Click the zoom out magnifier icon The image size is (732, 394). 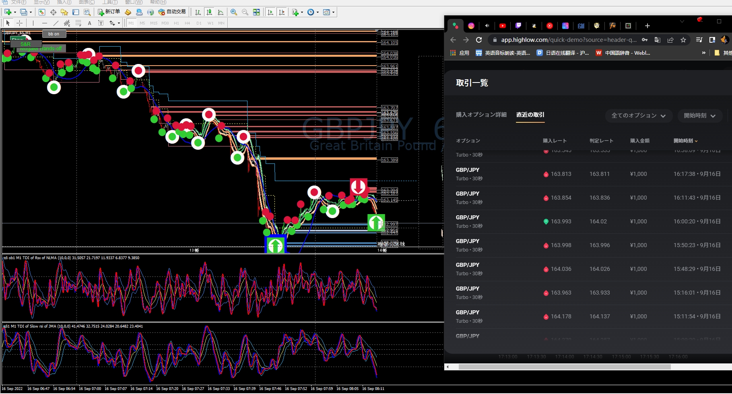click(x=245, y=12)
